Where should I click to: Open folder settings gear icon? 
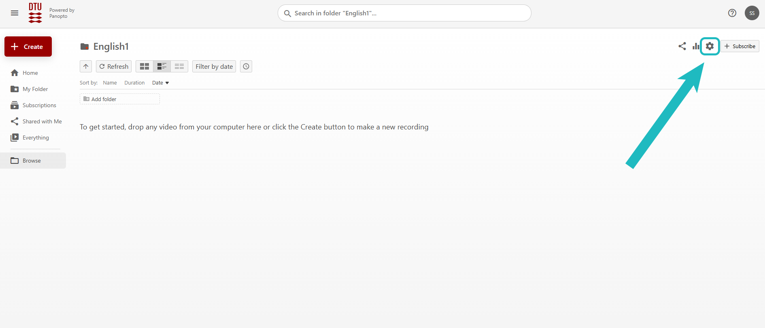pyautogui.click(x=710, y=46)
